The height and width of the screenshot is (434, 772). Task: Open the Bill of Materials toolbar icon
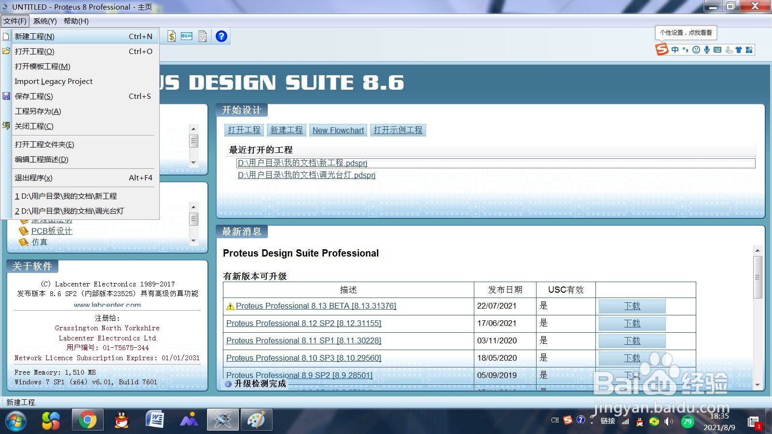172,36
